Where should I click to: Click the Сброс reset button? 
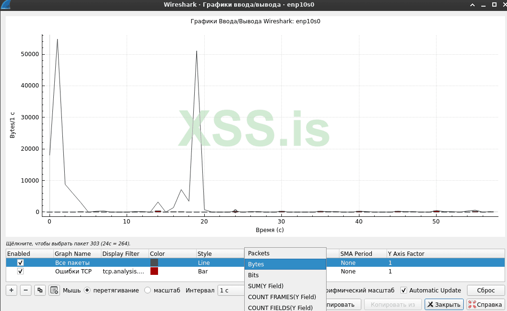pyautogui.click(x=486, y=291)
